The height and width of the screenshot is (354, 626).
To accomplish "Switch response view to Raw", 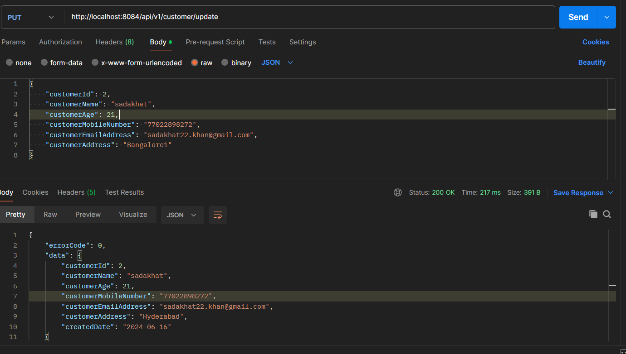I will coord(50,215).
